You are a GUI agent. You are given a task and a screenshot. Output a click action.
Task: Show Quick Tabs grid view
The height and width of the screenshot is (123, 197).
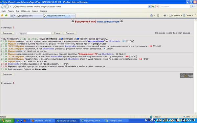click(12, 16)
